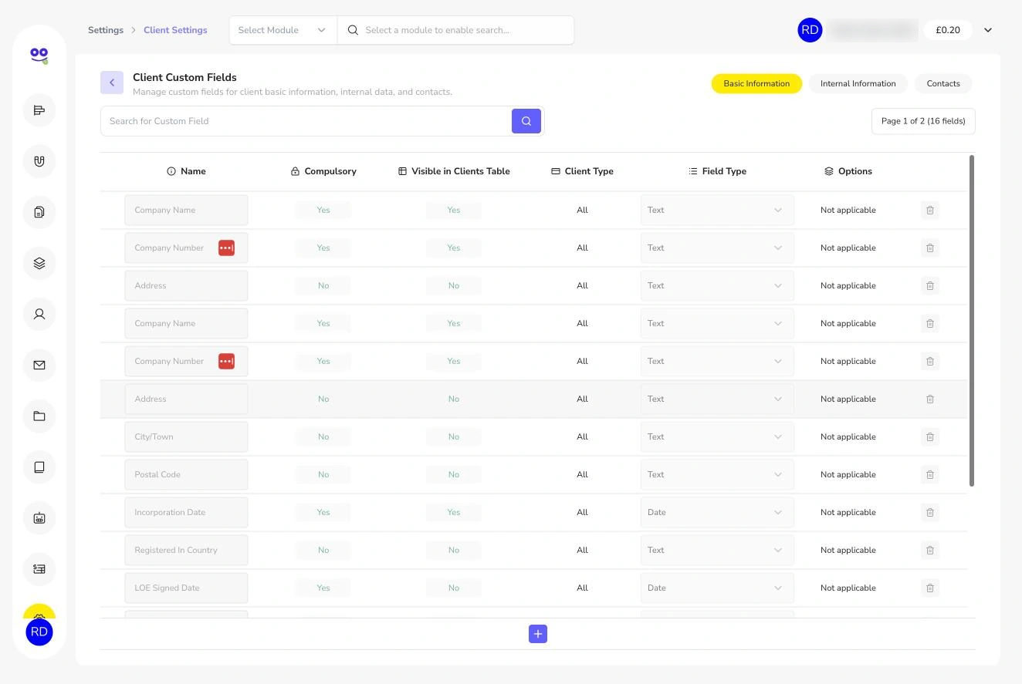Expand the Select Module dropdown
The height and width of the screenshot is (684, 1022).
[283, 30]
